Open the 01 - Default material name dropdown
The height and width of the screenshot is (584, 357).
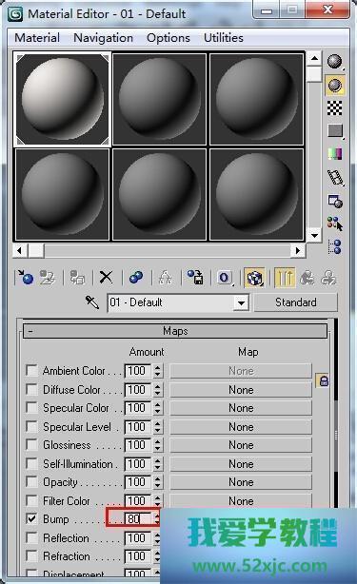(x=241, y=302)
